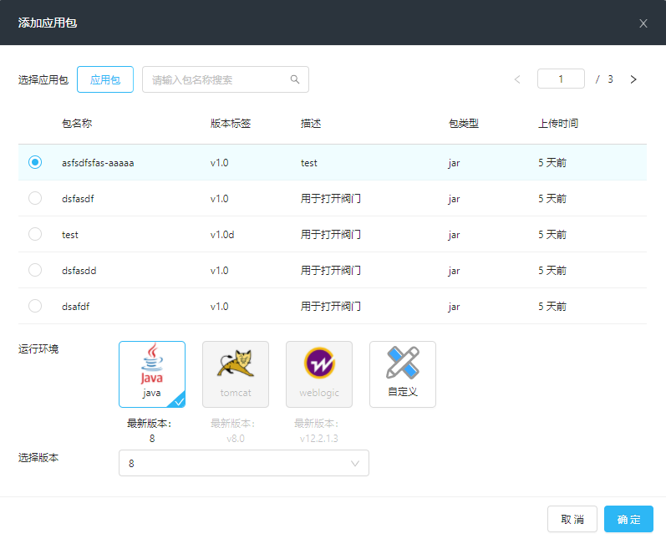The height and width of the screenshot is (539, 666).
Task: Click the dsfasdd package name
Action: coord(79,271)
